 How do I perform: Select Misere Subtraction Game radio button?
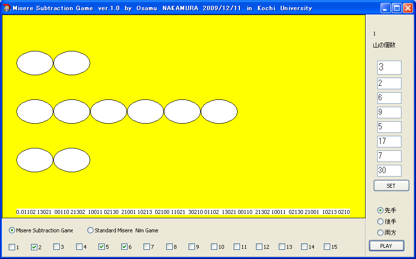click(x=12, y=230)
